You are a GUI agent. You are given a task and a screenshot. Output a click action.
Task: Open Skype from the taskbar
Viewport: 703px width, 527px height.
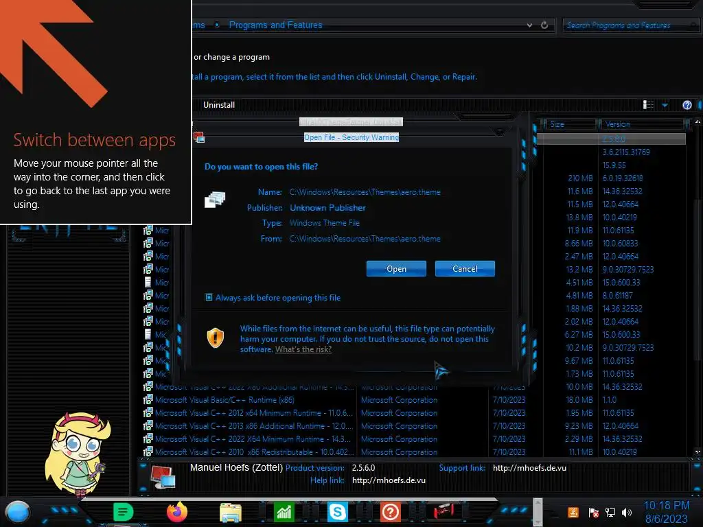click(x=337, y=512)
